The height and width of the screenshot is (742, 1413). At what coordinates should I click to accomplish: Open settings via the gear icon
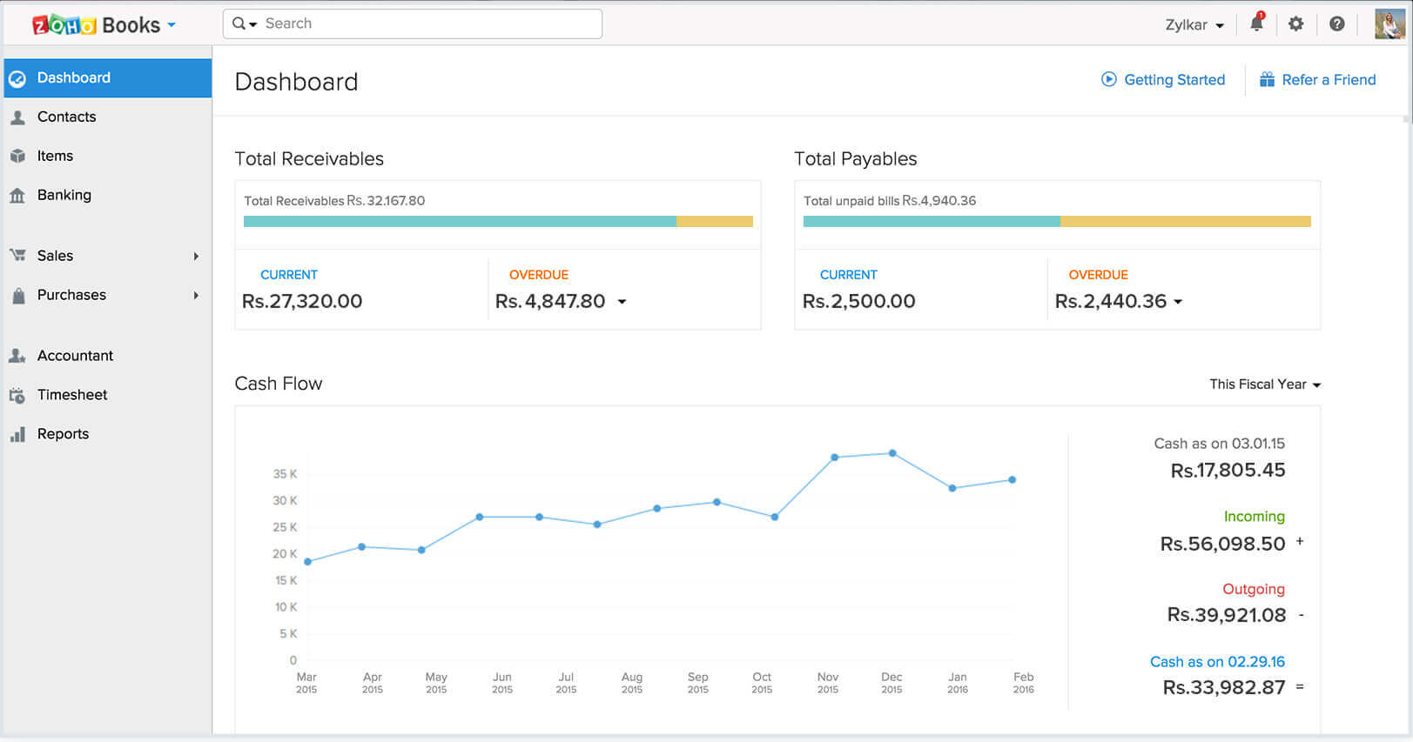(1295, 24)
